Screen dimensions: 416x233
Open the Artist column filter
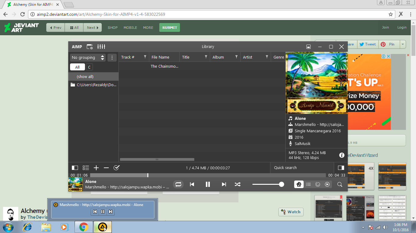click(x=267, y=57)
